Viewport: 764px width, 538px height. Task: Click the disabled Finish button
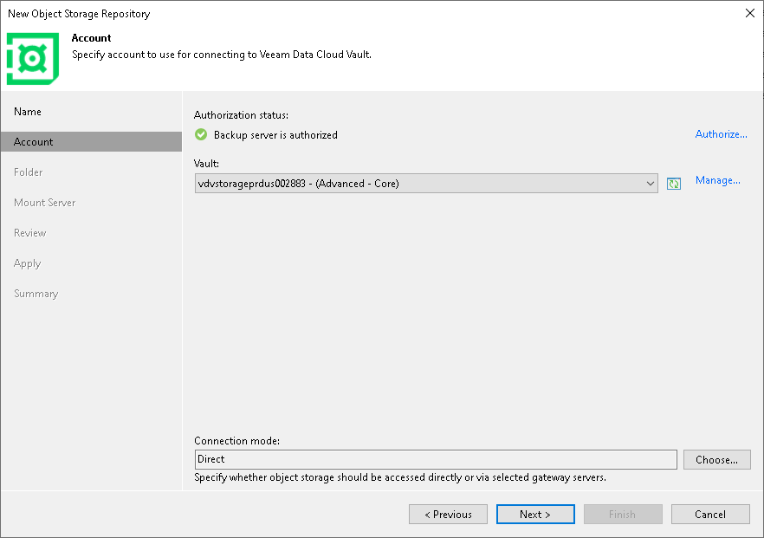[623, 514]
